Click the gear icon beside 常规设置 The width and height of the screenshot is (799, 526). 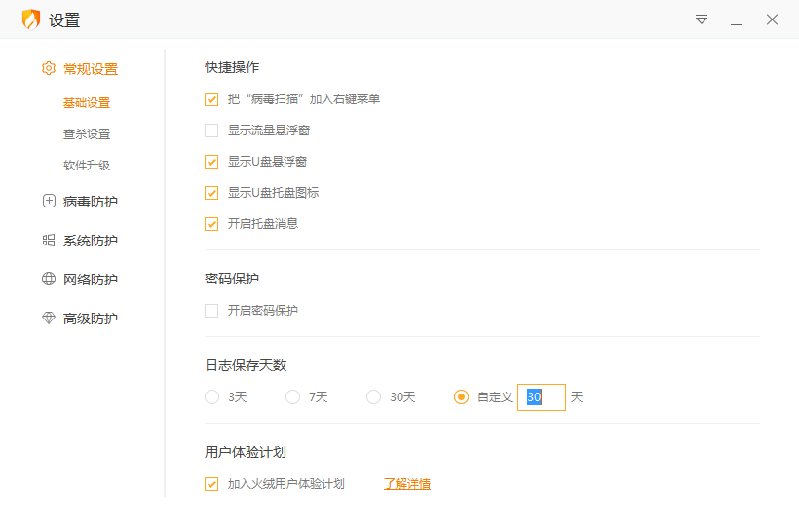[49, 69]
